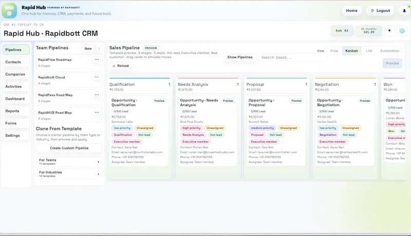Switch to the Automation tab
Screen dimensions: 411x236
(x=389, y=51)
